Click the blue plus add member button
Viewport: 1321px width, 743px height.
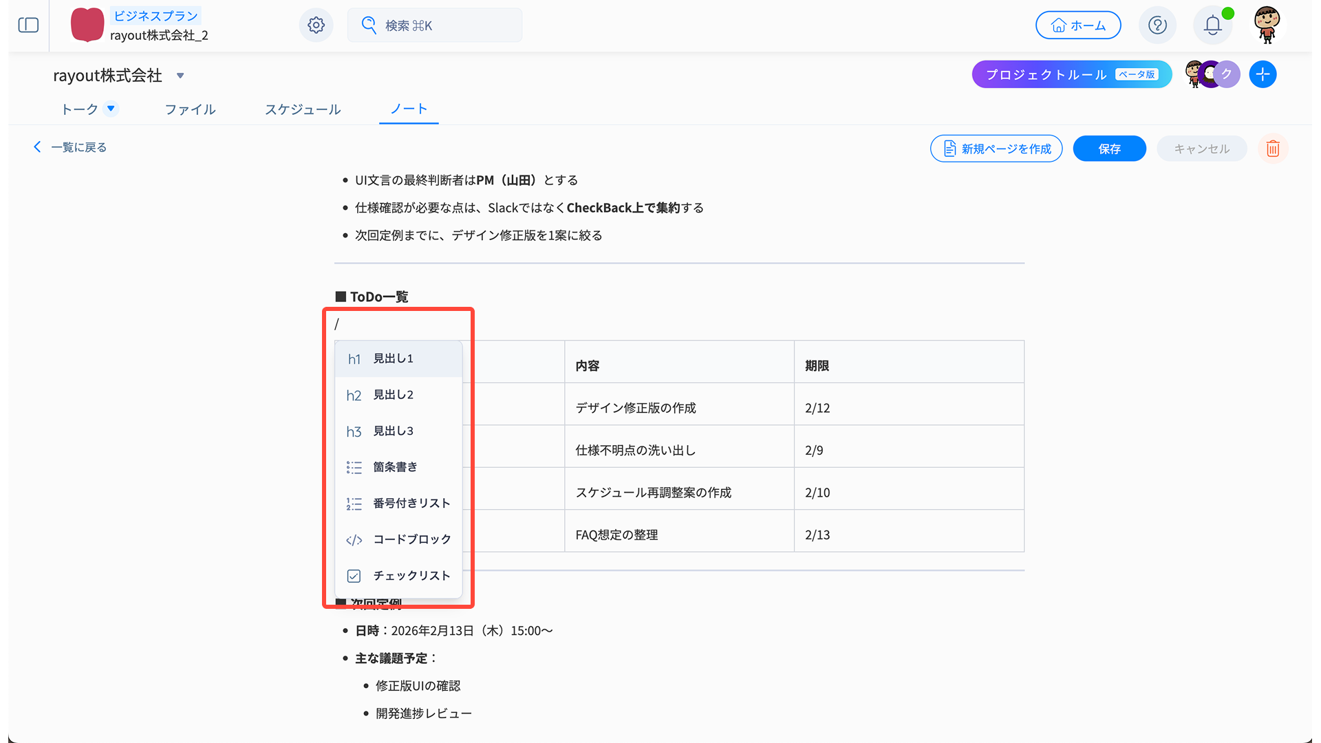pyautogui.click(x=1263, y=74)
